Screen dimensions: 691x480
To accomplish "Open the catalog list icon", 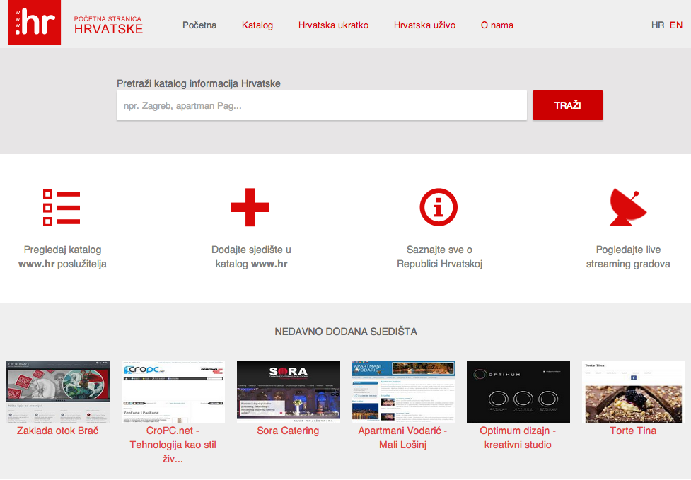I will point(62,207).
